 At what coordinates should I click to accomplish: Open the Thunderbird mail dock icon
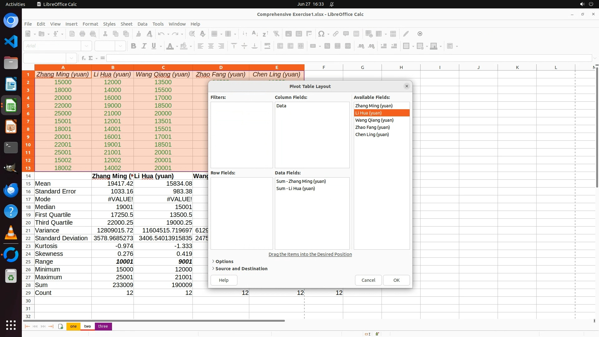[x=11, y=190]
